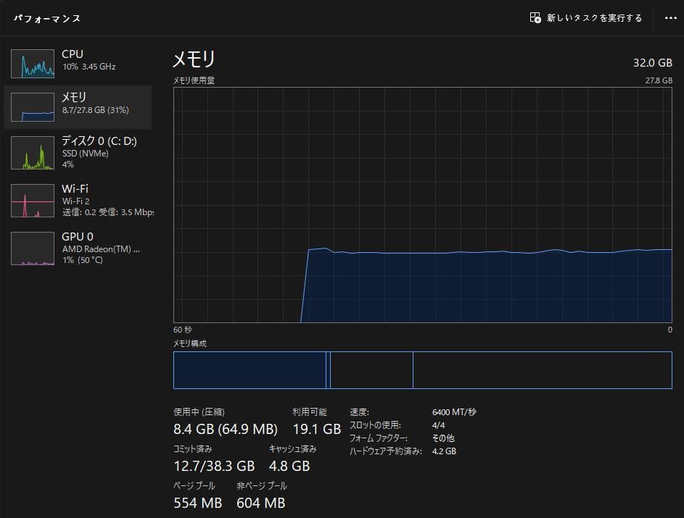Click the Wi-Fi mini graph preview

[x=32, y=200]
